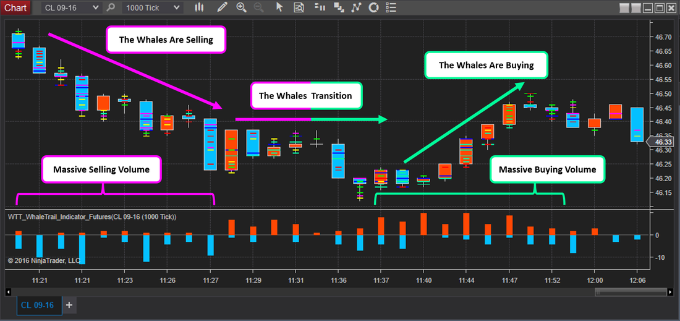Select the drawing tools pencil icon

(x=223, y=7)
